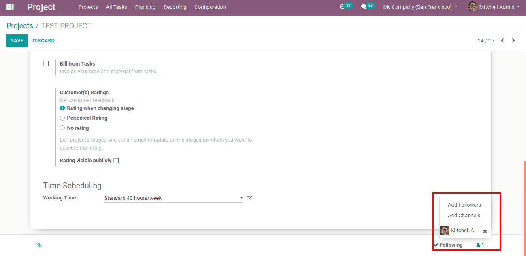
Task: Go to next record arrow
Action: pyautogui.click(x=513, y=40)
